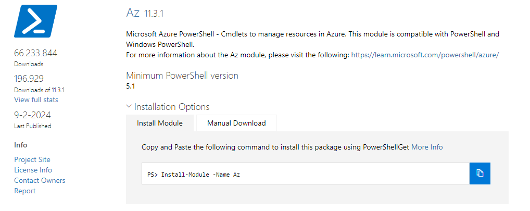The width and height of the screenshot is (530, 211).
Task: Switch to the Manual Download tab
Action: (236, 123)
